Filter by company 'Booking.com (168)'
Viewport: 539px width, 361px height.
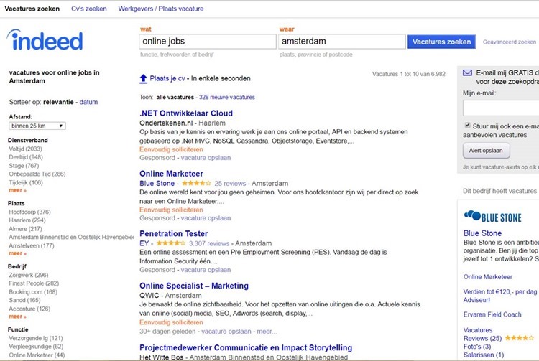pos(33,292)
